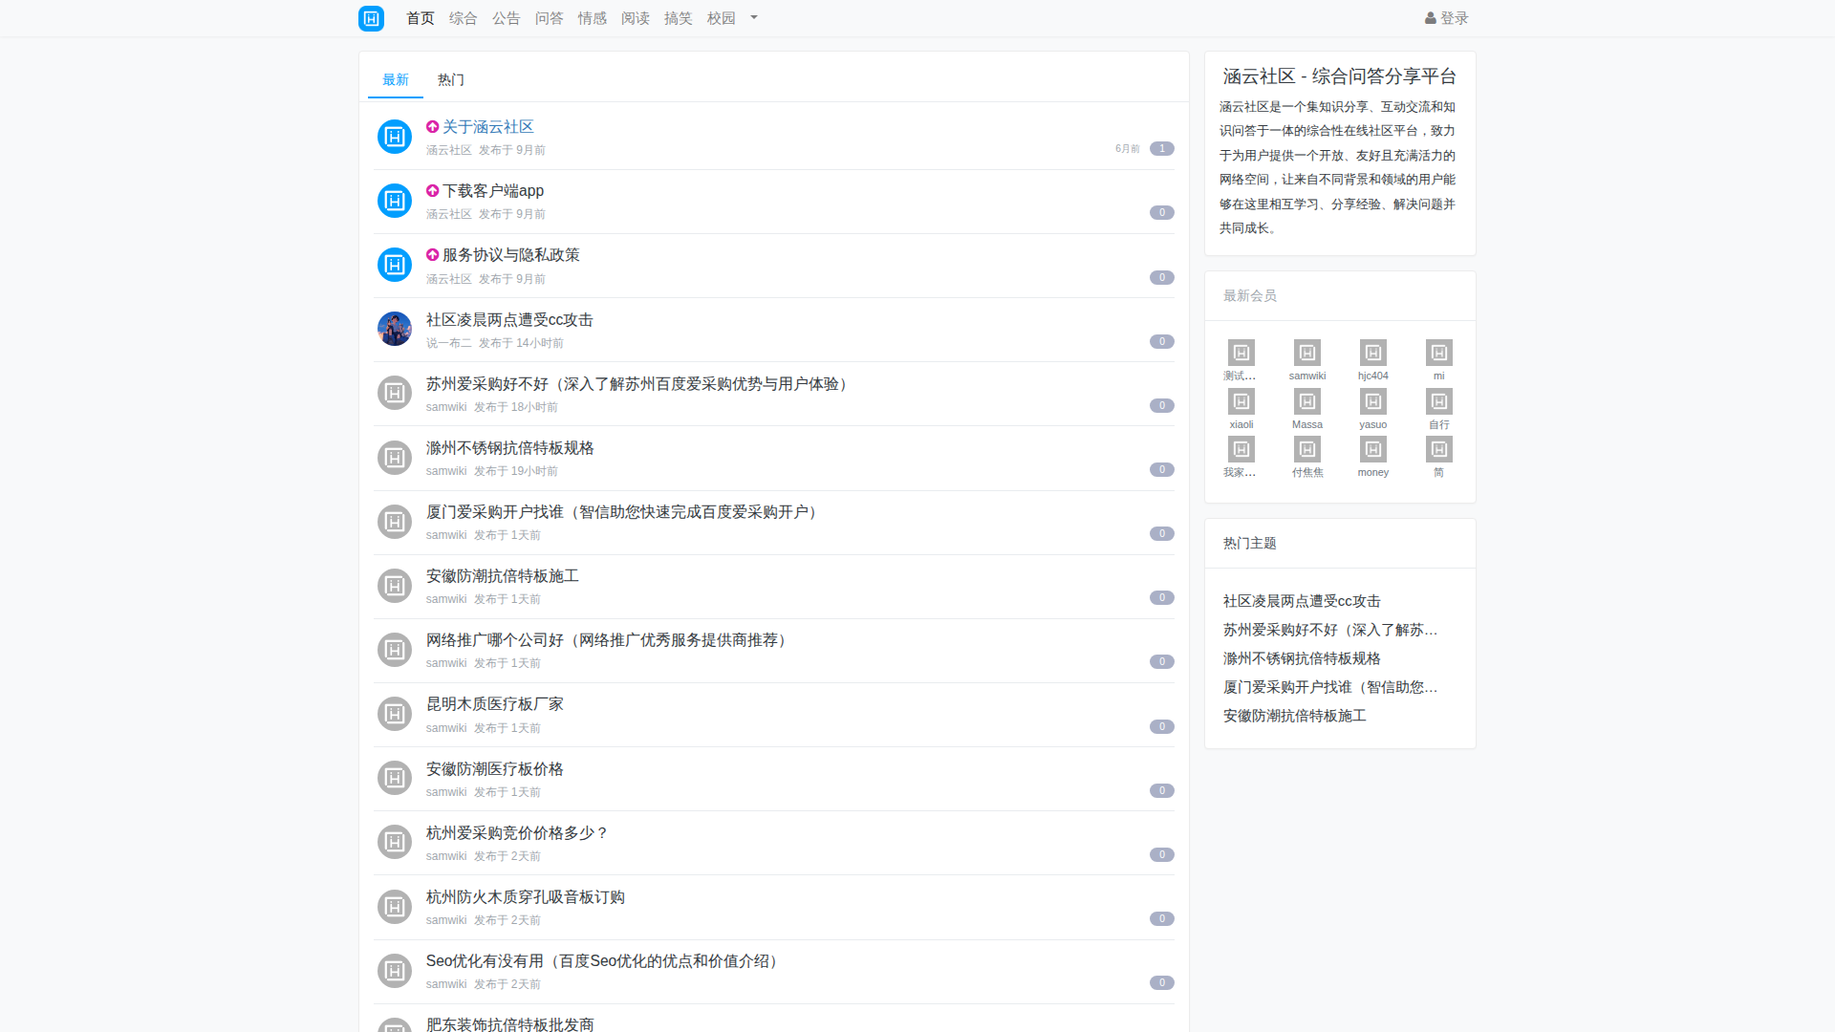Image resolution: width=1835 pixels, height=1032 pixels.
Task: Switch to the 热门 tab
Action: click(x=451, y=80)
